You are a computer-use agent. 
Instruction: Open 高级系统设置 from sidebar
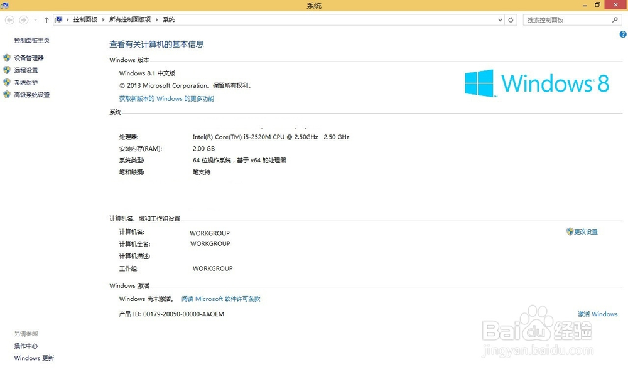click(x=31, y=95)
